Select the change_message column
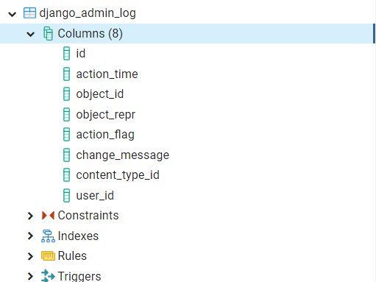Viewport: 376px width, 282px height. click(123, 155)
